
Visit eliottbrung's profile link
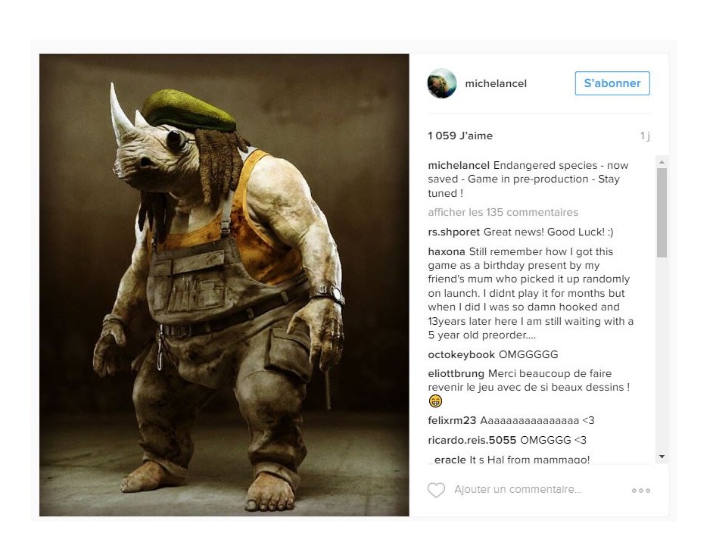456,373
